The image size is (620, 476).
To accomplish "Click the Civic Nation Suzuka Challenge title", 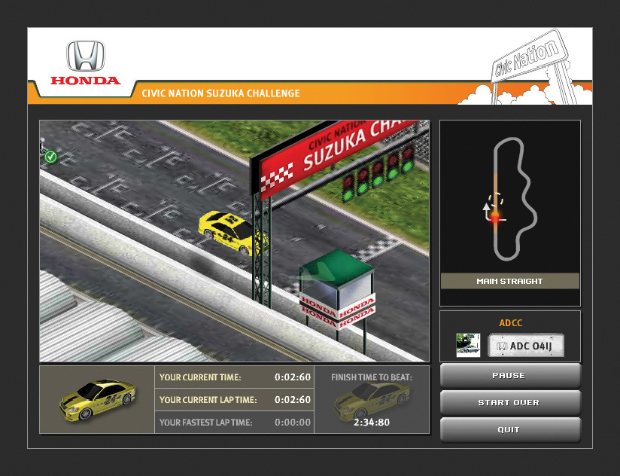I will tap(220, 93).
